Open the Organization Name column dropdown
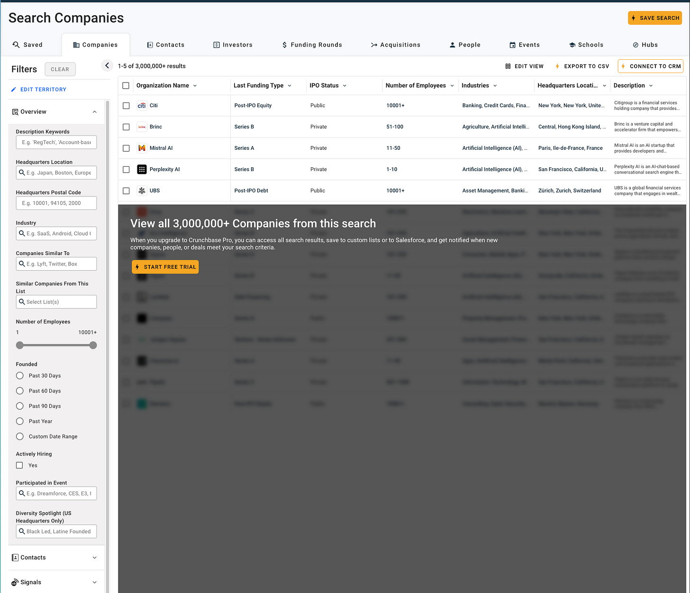This screenshot has width=690, height=593. click(195, 86)
